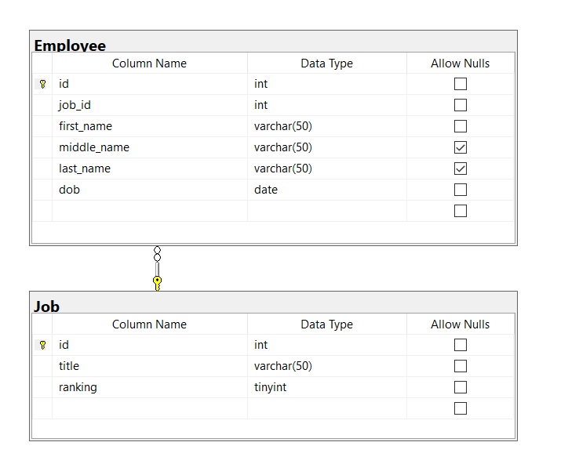Toggle Allow Nulls in Employee empty row
The width and height of the screenshot is (579, 464).
click(460, 211)
